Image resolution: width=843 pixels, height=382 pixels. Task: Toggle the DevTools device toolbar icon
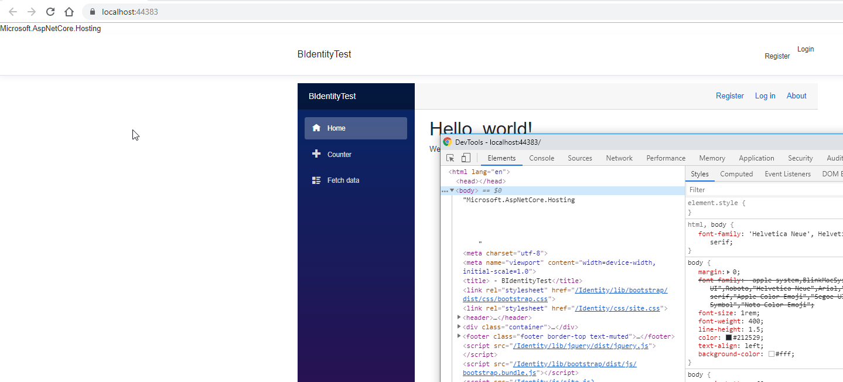tap(466, 158)
